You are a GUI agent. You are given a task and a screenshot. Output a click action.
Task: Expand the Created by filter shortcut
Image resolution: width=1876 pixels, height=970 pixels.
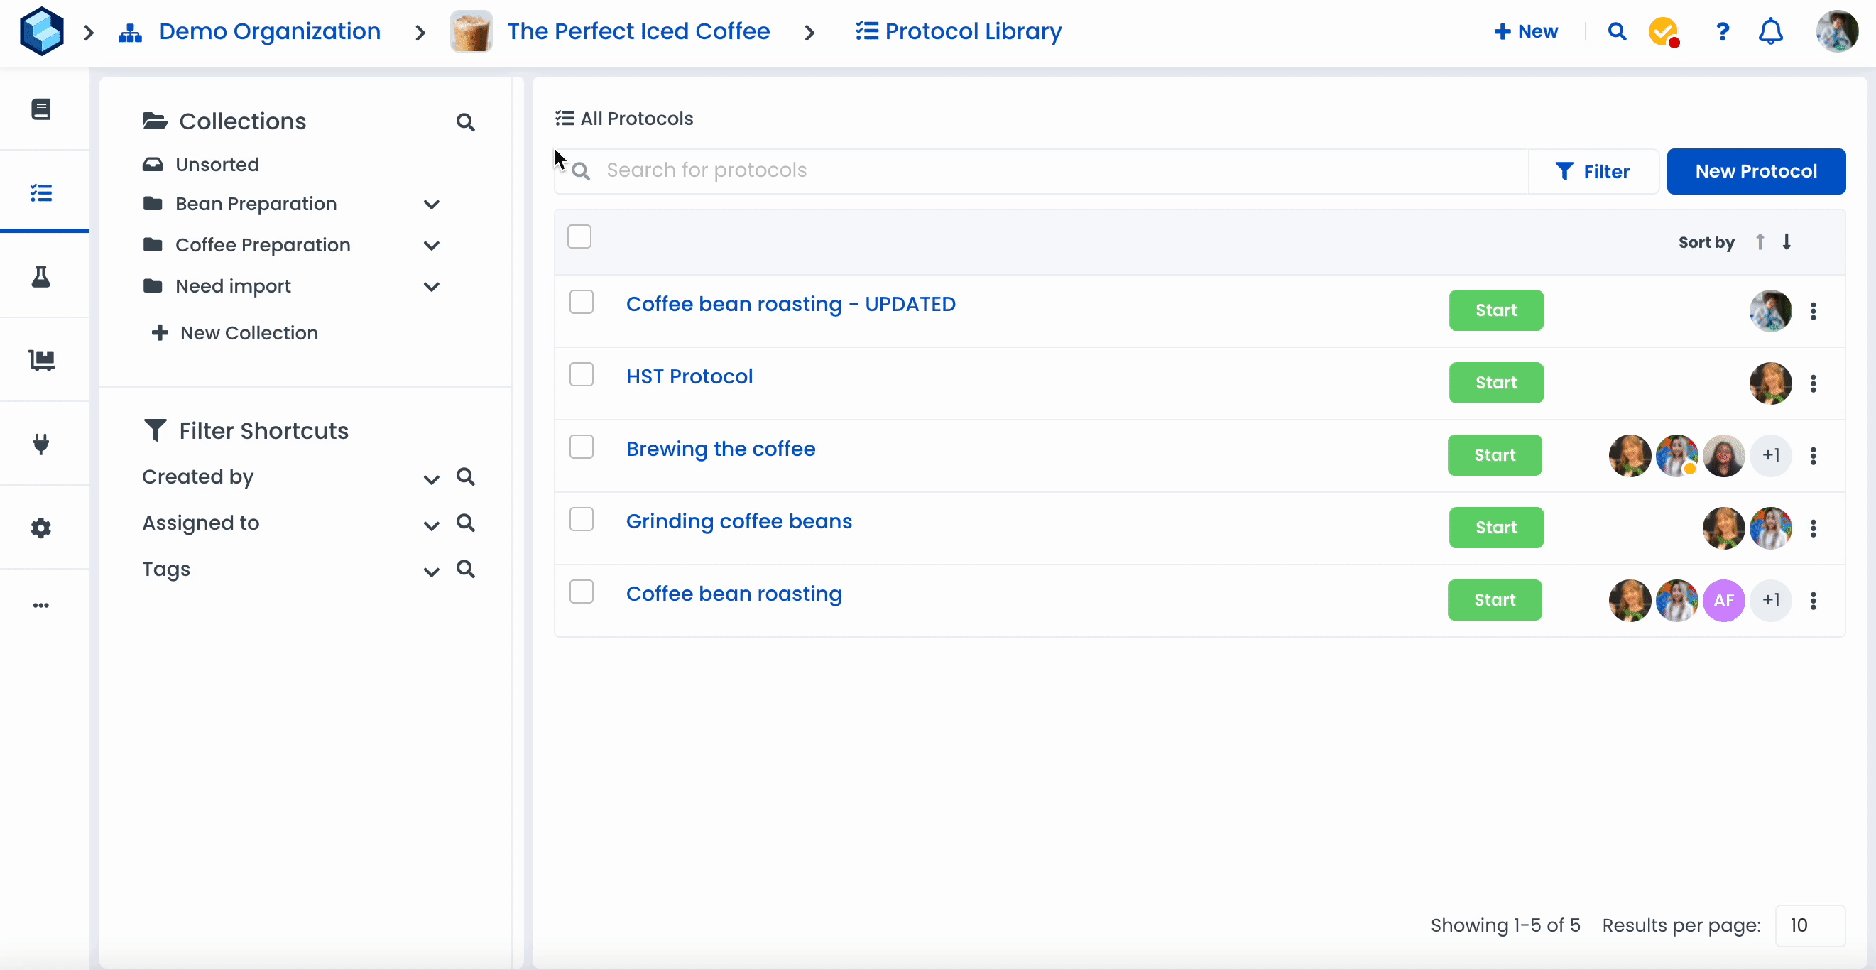[431, 479]
